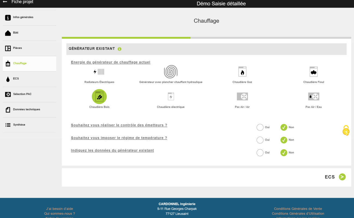
Task: Select the Chaudière électrique icon
Action: [x=171, y=96]
